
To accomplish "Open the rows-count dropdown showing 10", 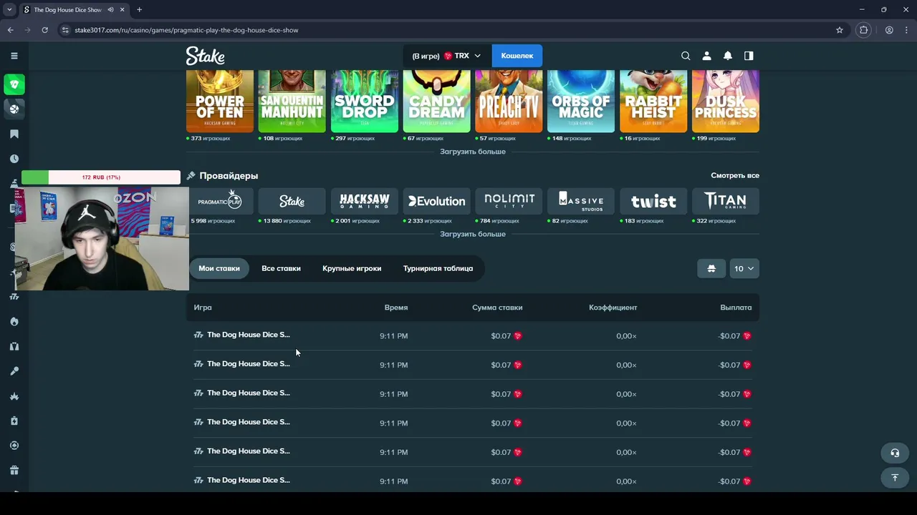I will coord(744,268).
